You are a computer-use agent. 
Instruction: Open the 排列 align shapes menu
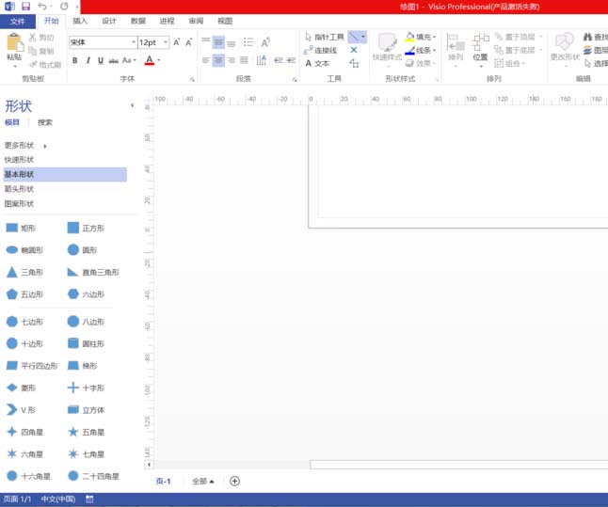point(456,48)
